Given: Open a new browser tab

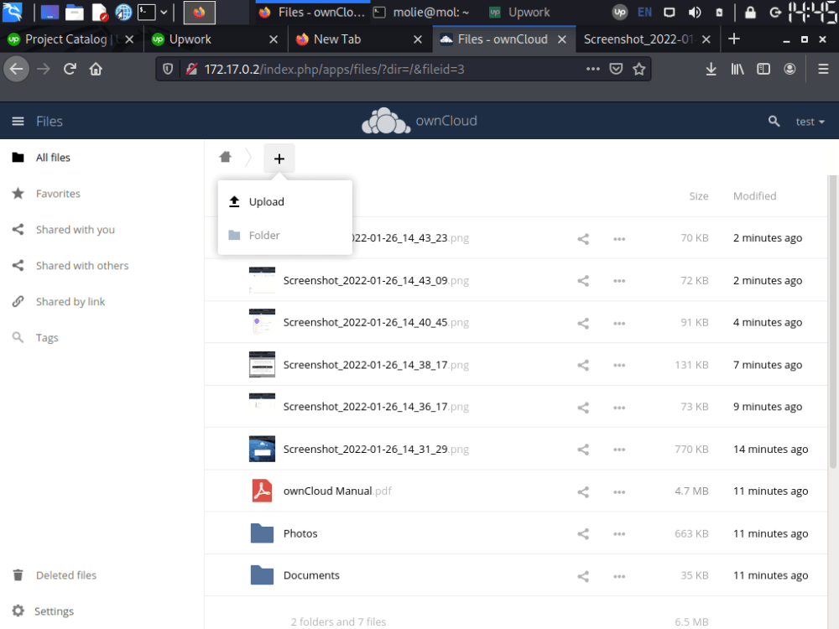Looking at the screenshot, I should pos(734,39).
